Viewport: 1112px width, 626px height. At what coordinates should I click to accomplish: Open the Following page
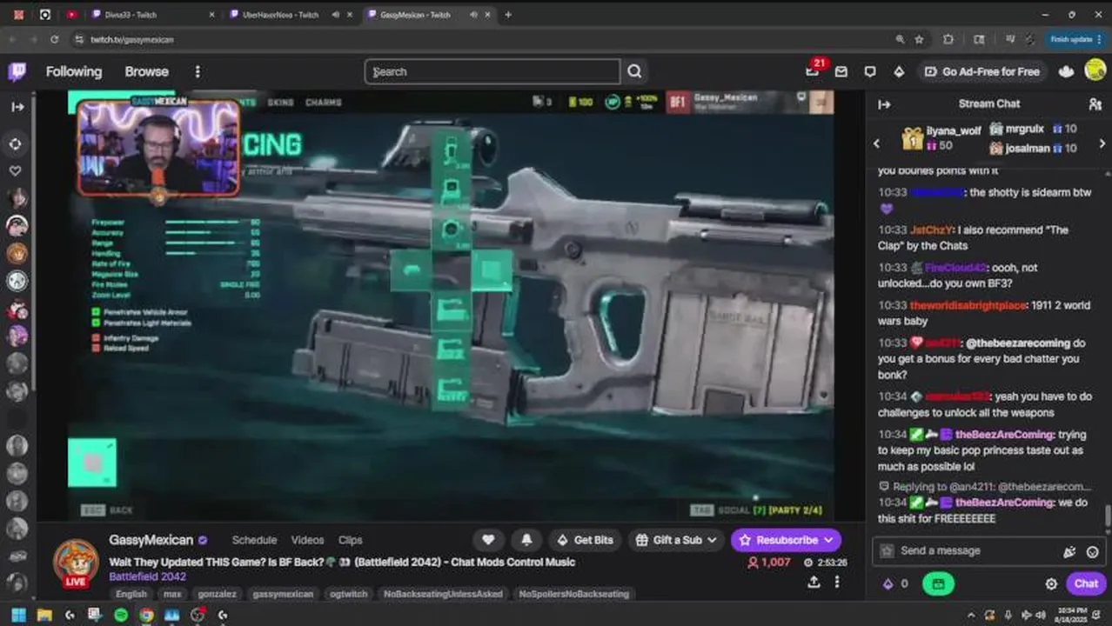point(74,71)
